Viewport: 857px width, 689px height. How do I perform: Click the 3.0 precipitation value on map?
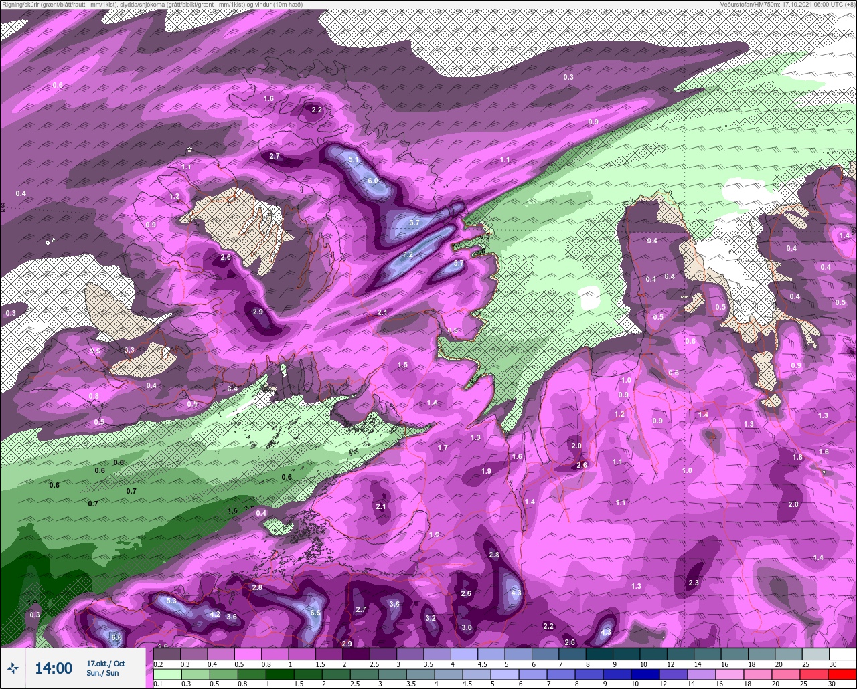point(467,628)
